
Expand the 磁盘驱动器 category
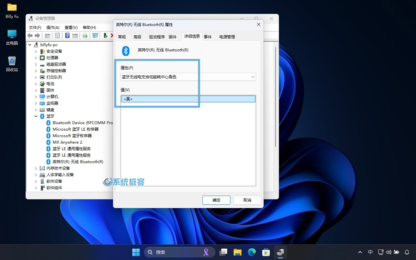[36, 64]
